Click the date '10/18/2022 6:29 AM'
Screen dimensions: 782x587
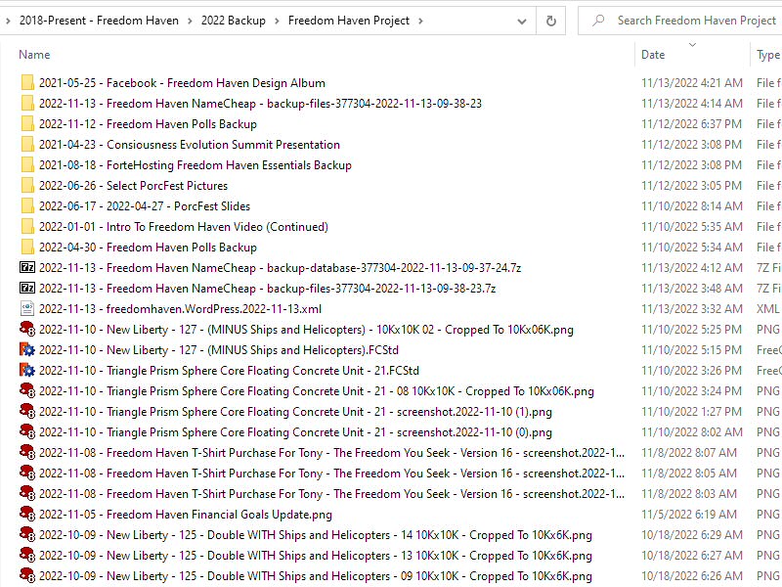(x=692, y=535)
